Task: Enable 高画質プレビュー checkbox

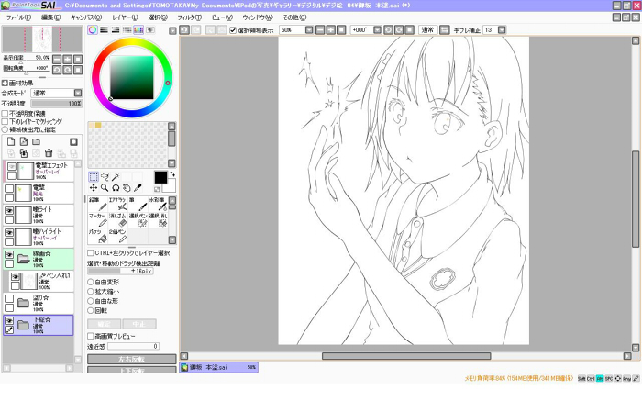Action: (91, 336)
